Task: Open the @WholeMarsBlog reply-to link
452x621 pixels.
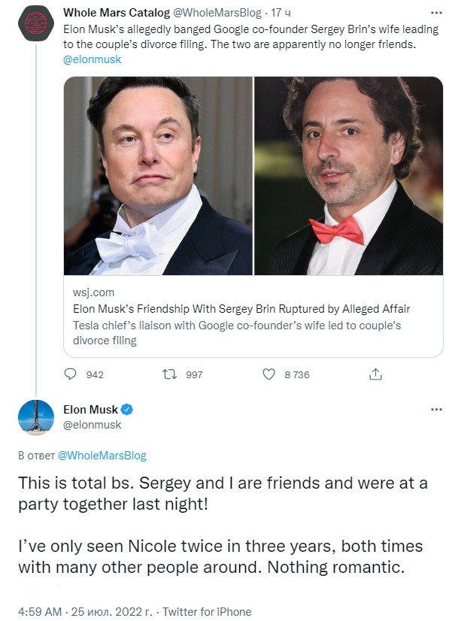Action: point(102,456)
